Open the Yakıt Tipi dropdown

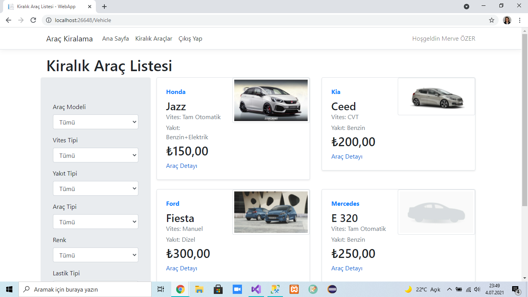point(95,188)
